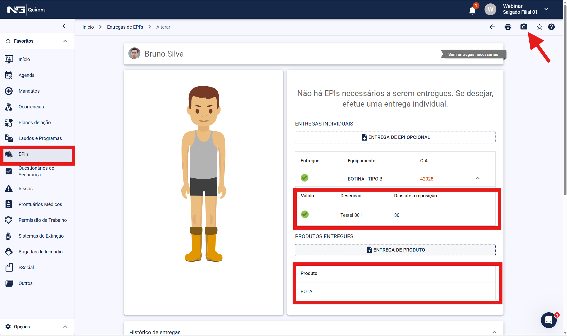Click the print icon in toolbar
567x336 pixels.
pyautogui.click(x=508, y=27)
